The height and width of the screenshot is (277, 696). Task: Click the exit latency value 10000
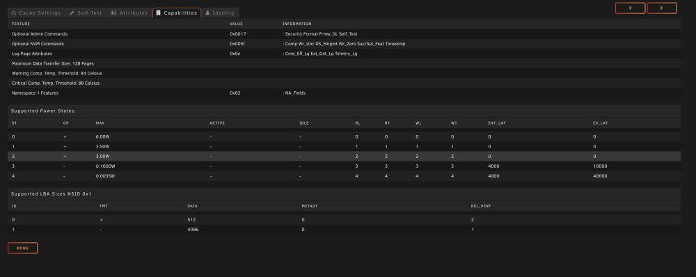[600, 166]
